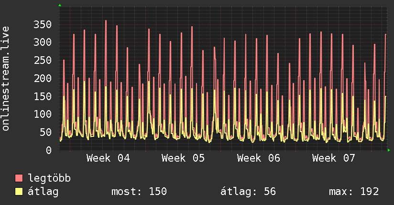
Task: Select the 'most: 150' value
Action: 139,192
